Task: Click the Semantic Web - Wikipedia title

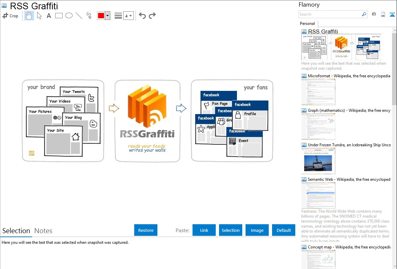Action: pos(349,179)
